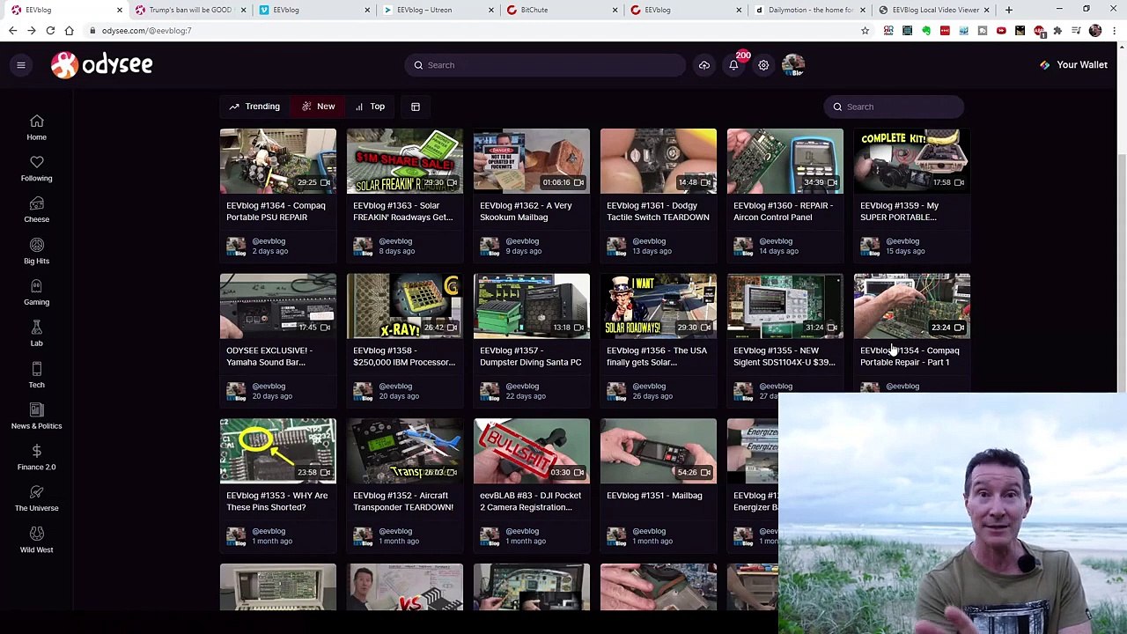
Task: Open Wild West category
Action: pos(36,540)
